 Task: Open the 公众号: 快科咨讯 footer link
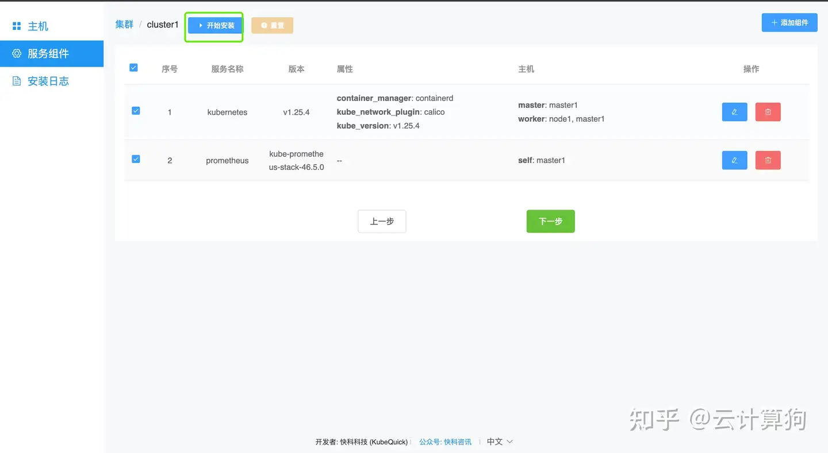[445, 442]
